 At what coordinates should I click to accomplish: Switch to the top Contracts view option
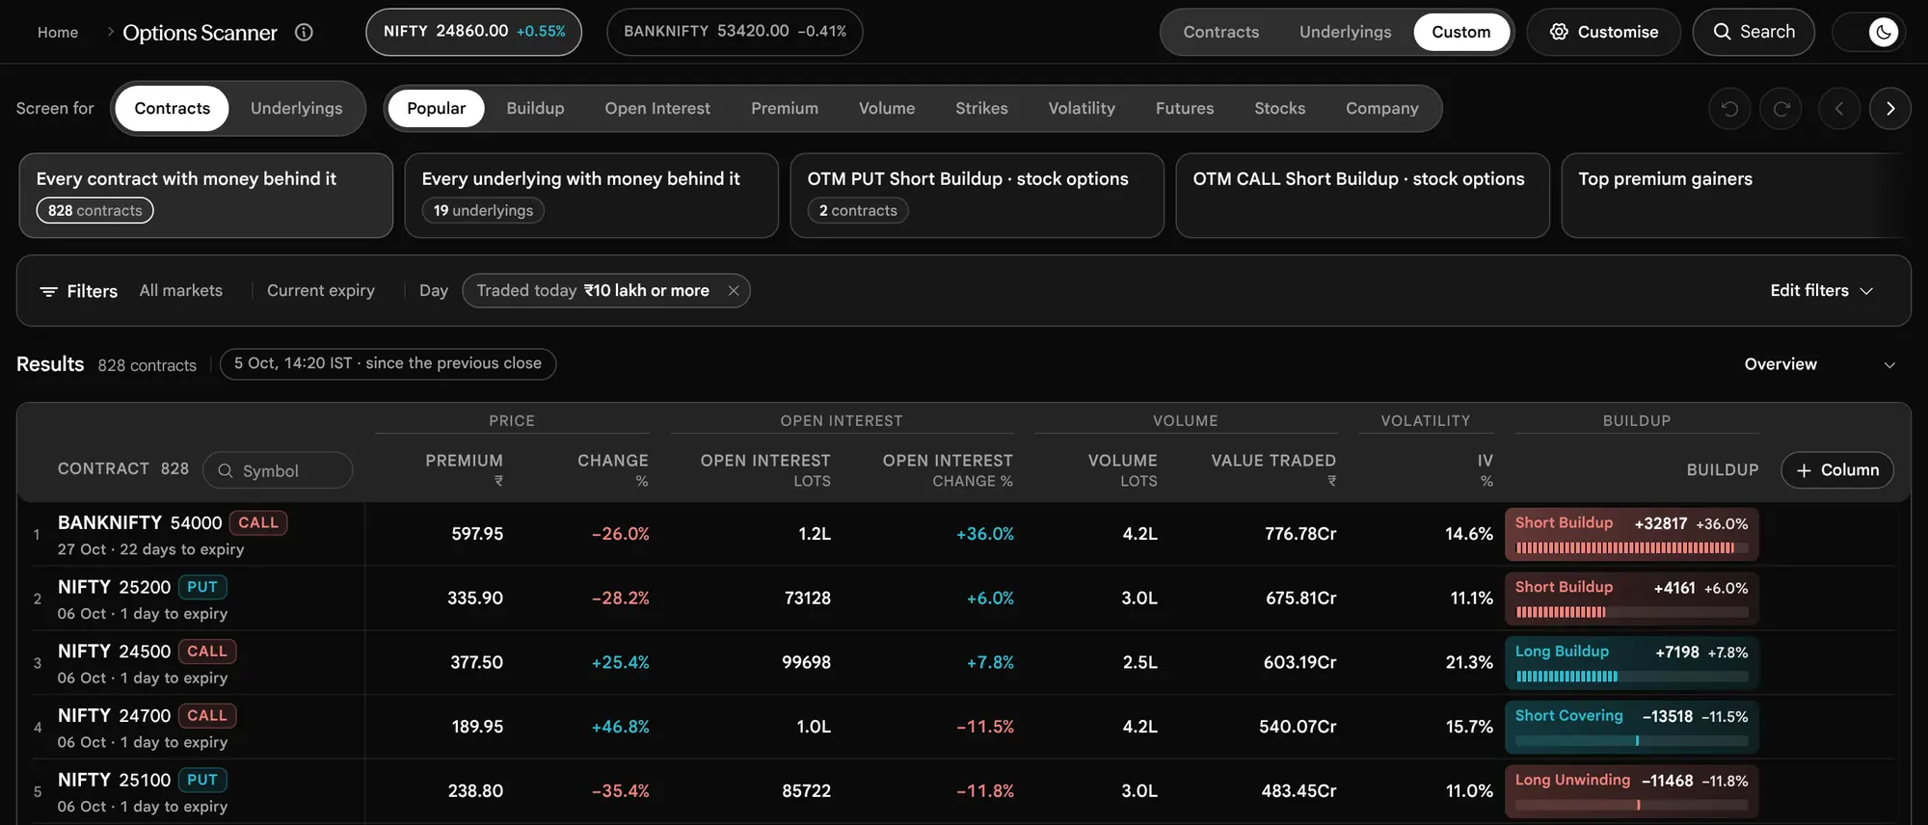[1220, 32]
